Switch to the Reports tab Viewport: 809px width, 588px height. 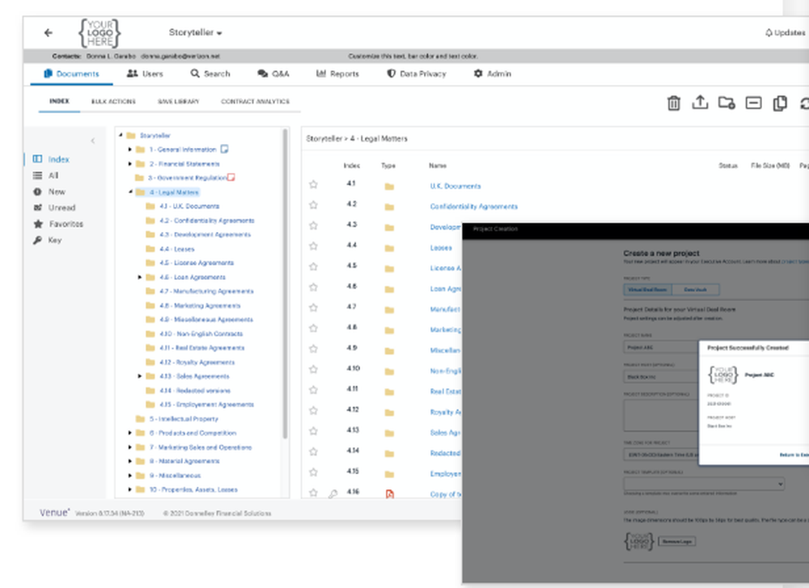point(337,74)
